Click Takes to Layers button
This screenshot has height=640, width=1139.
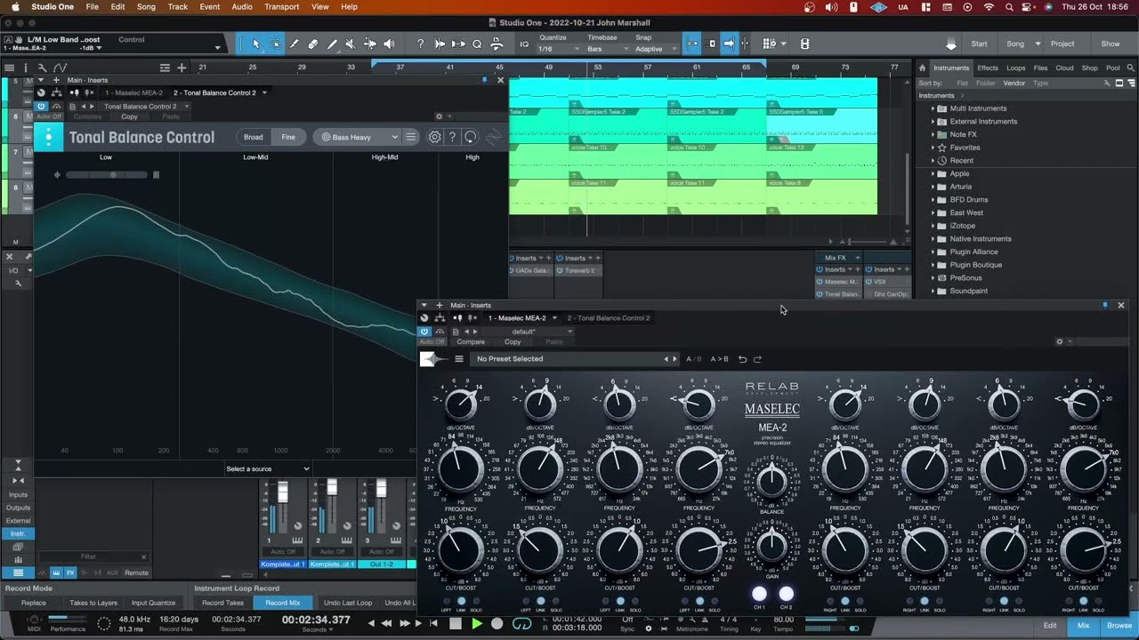click(93, 603)
